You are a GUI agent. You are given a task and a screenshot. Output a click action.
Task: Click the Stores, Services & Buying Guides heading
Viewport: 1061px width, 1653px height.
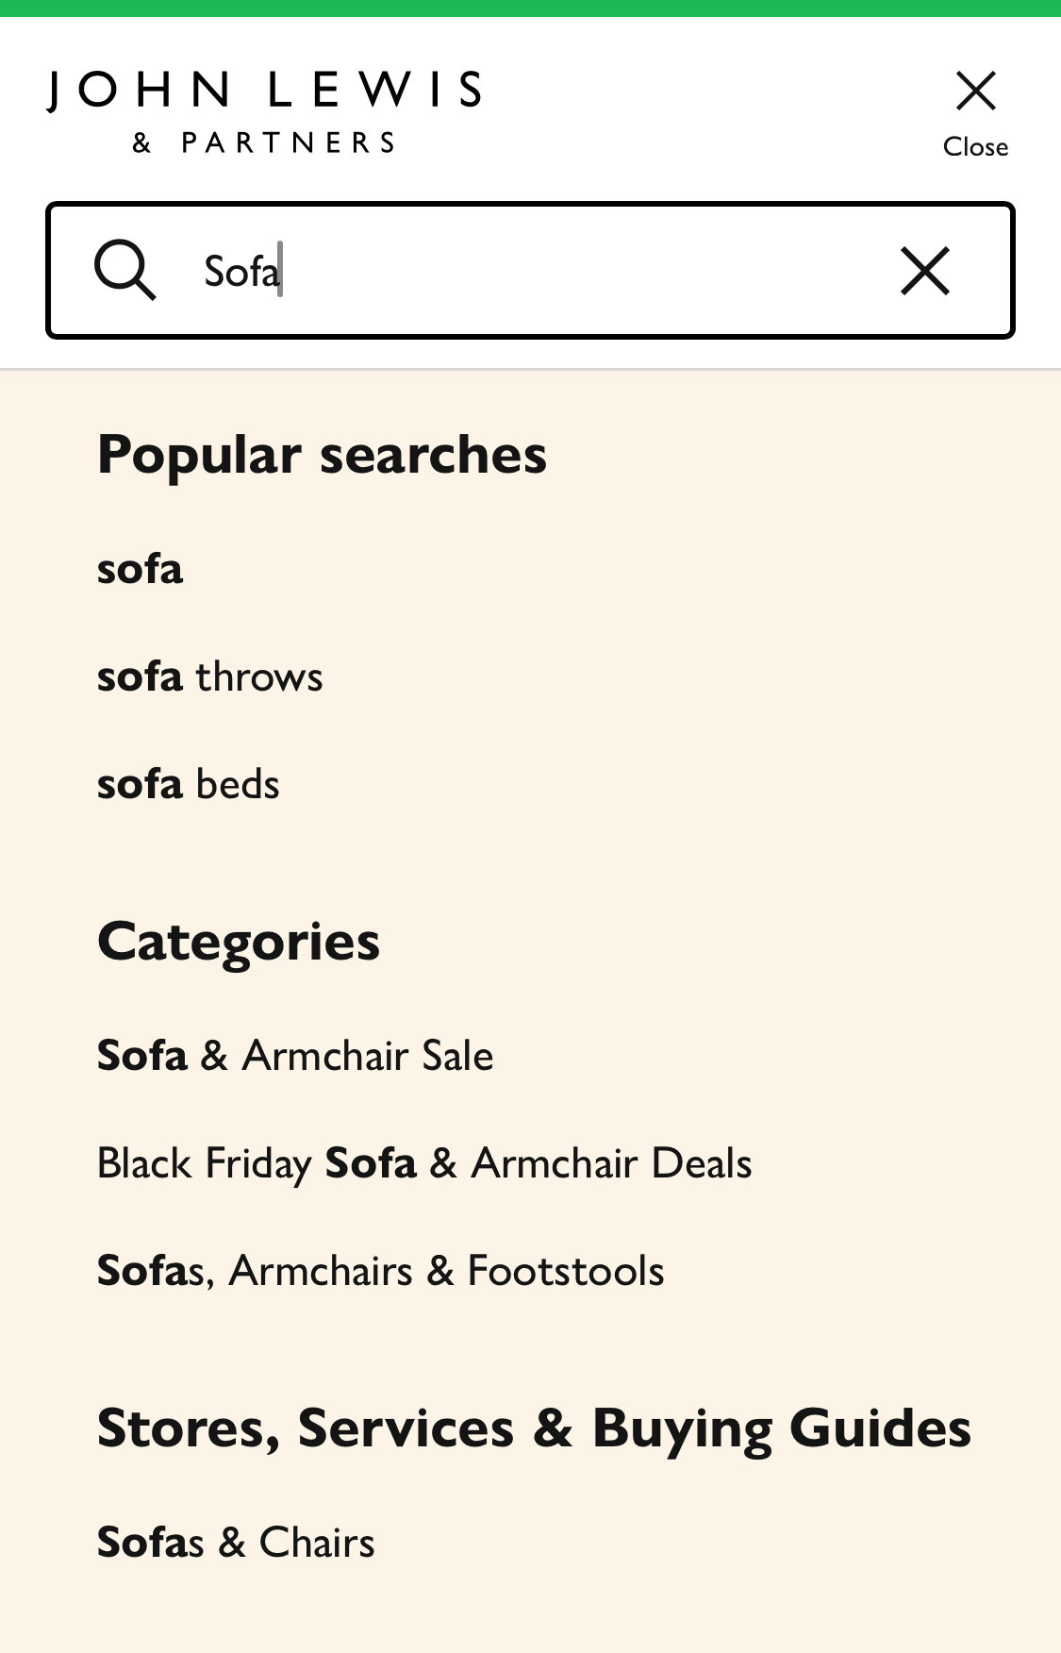click(535, 1428)
